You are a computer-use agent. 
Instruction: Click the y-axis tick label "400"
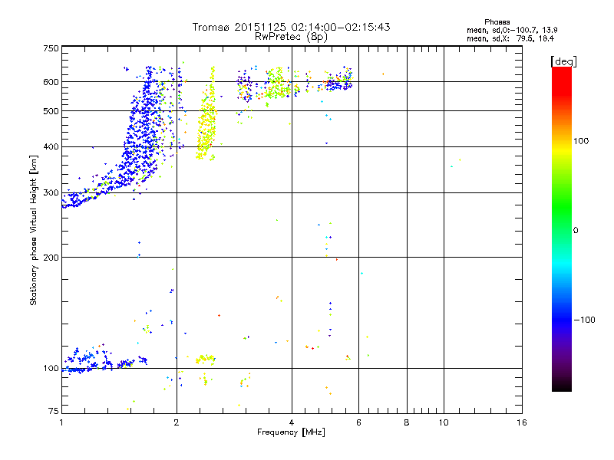tap(51, 147)
